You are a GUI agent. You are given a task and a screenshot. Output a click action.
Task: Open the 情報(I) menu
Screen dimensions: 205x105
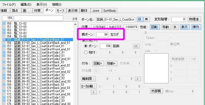tap(57, 5)
